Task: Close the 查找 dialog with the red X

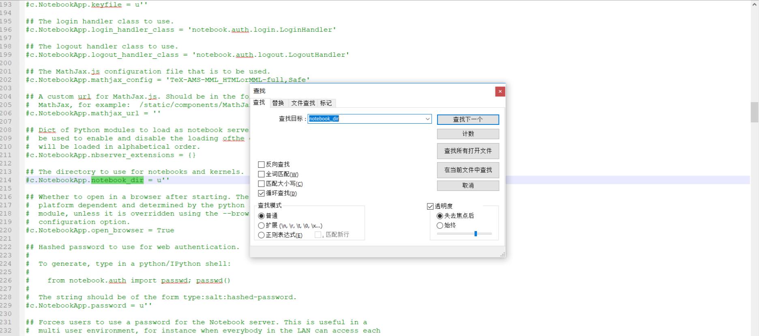Action: pyautogui.click(x=500, y=92)
